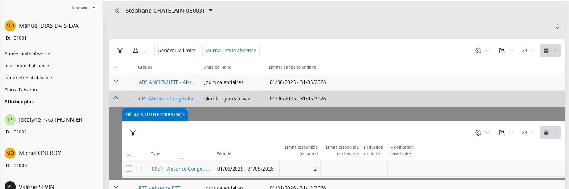Open the Journal limite absence button
The height and width of the screenshot is (189, 569).
[230, 51]
